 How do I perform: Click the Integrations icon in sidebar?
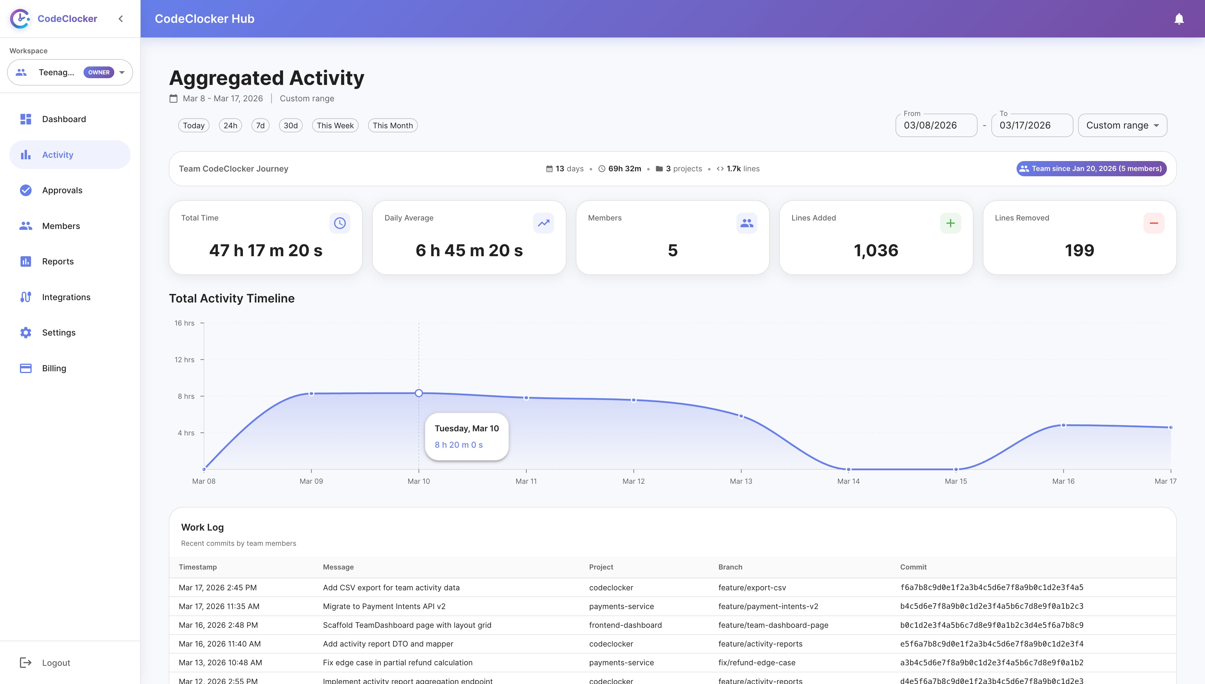tap(26, 297)
